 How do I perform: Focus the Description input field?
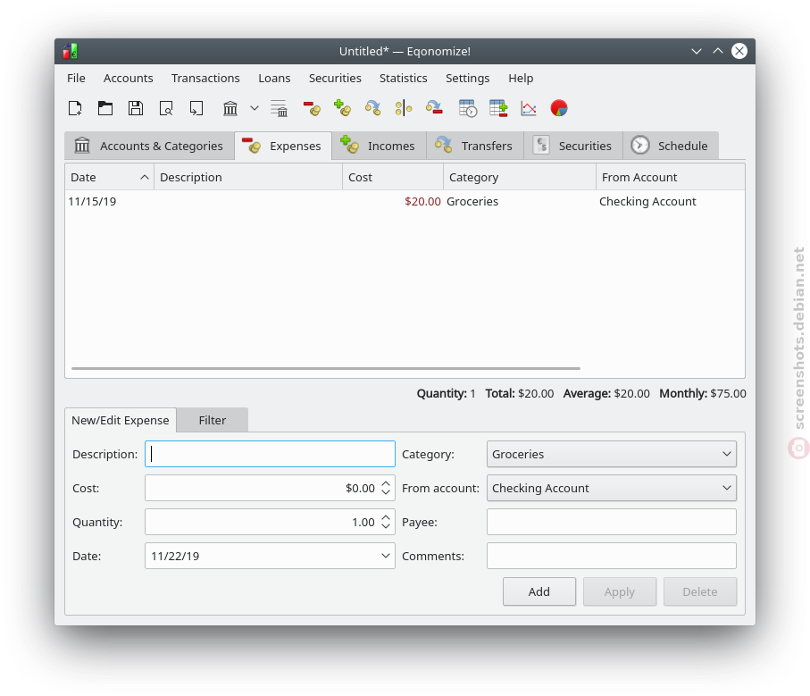pyautogui.click(x=271, y=454)
